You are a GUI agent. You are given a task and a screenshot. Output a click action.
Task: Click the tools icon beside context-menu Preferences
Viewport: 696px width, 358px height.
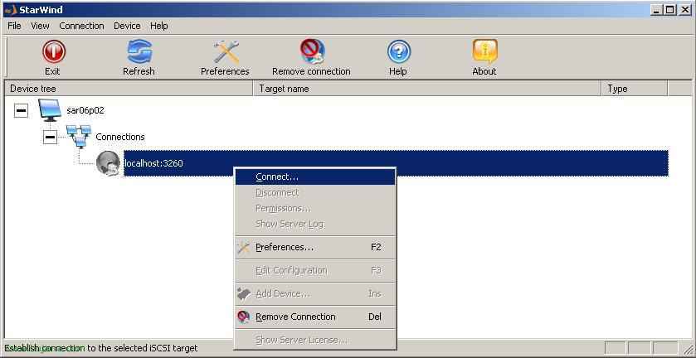[x=244, y=248]
